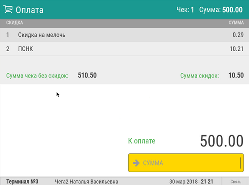This screenshot has height=185, width=249.
Task: Click the large 500.00 amount due
Action: [x=221, y=141]
